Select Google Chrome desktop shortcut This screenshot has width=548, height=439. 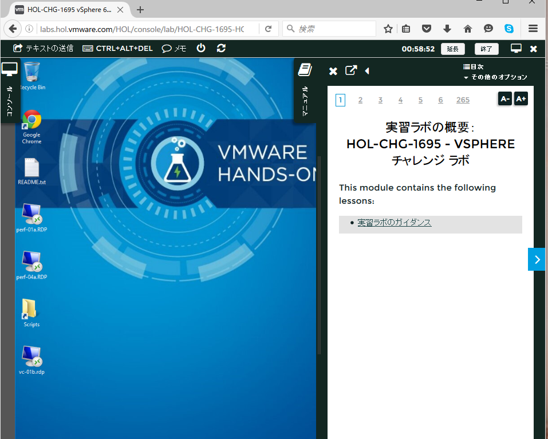click(x=32, y=126)
